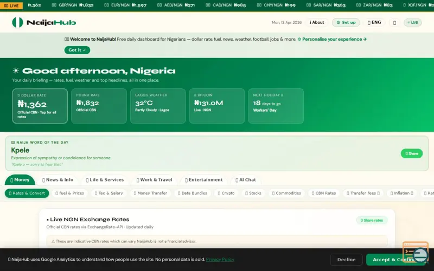Select the Crypto sub-tab
The width and height of the screenshot is (434, 271).
click(226, 193)
